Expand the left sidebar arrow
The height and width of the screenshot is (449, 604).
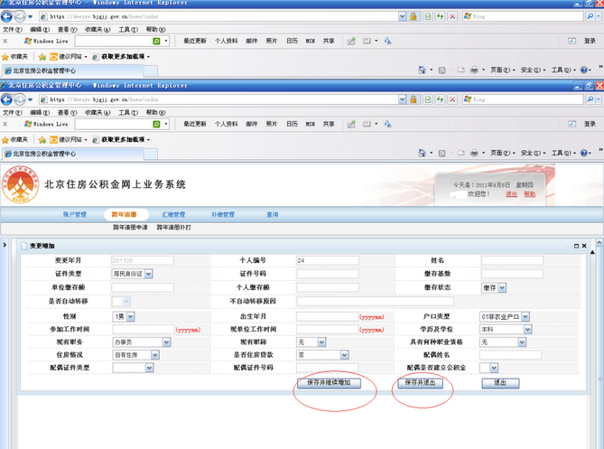pyautogui.click(x=5, y=245)
